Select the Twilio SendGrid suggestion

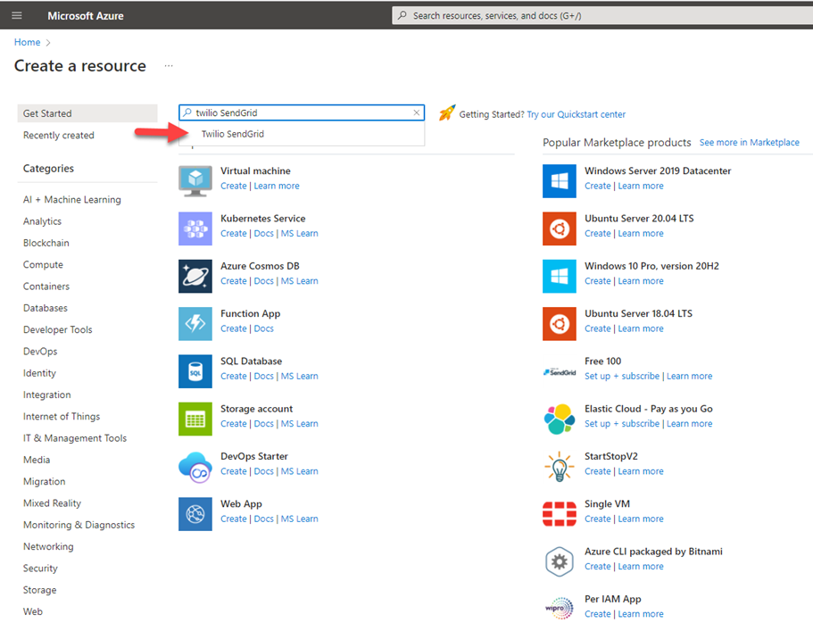pos(302,134)
